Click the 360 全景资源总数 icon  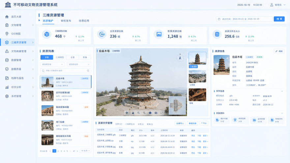[x=102, y=34]
